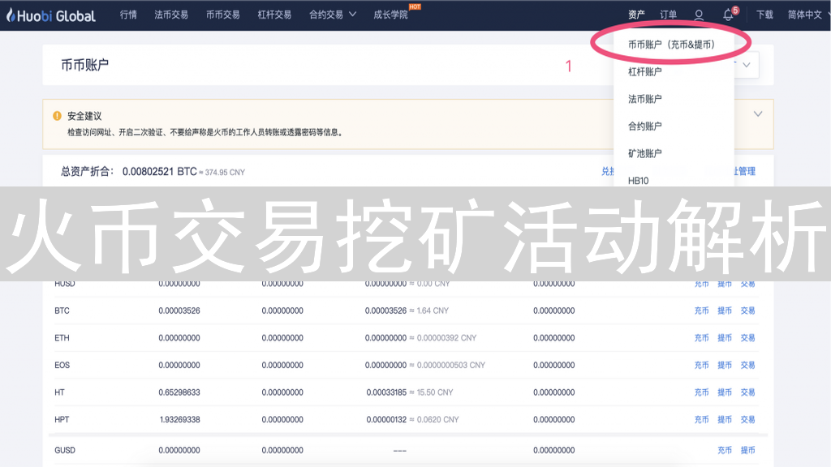The height and width of the screenshot is (467, 831).
Task: Select 矿池账户 in the dropdown
Action: (645, 153)
